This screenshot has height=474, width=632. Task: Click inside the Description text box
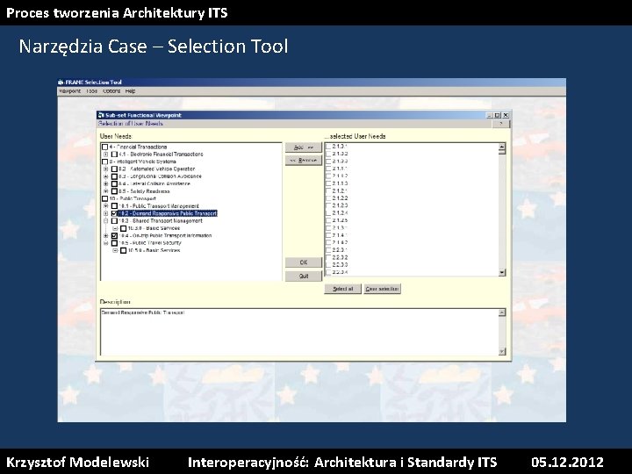click(x=299, y=332)
